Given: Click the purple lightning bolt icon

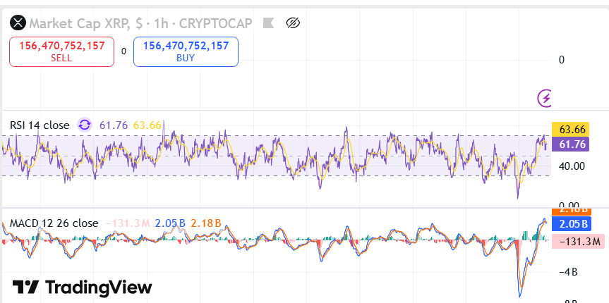Looking at the screenshot, I should coord(545,98).
